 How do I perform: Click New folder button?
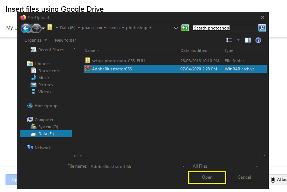65,40
